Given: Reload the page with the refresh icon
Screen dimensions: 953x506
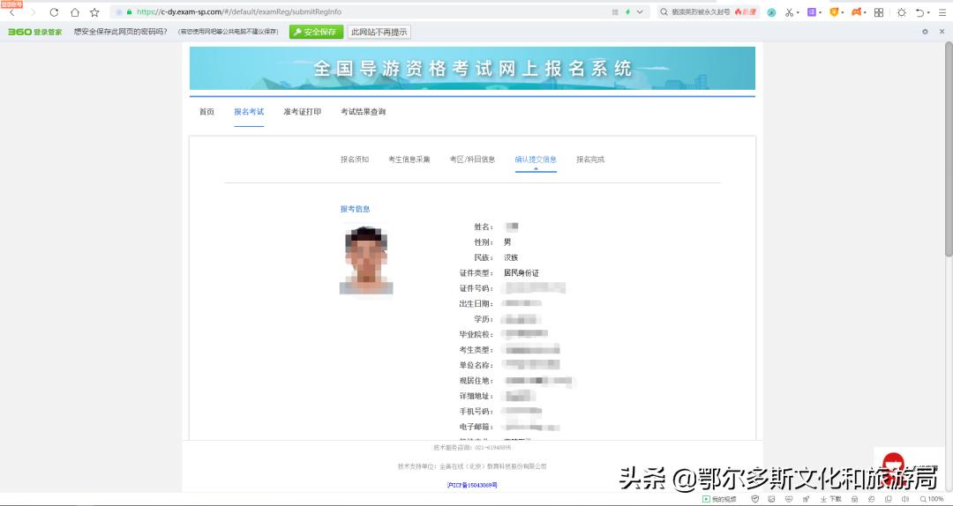Looking at the screenshot, I should pyautogui.click(x=54, y=12).
